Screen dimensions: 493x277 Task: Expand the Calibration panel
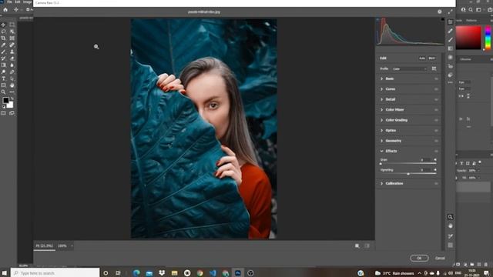pyautogui.click(x=382, y=183)
